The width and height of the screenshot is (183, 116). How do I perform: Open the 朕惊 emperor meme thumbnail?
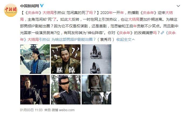66,59
